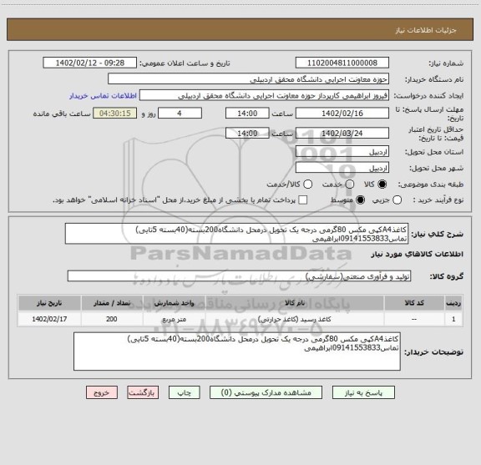Select the خدمت radio button
The width and height of the screenshot is (481, 465).
[350, 184]
